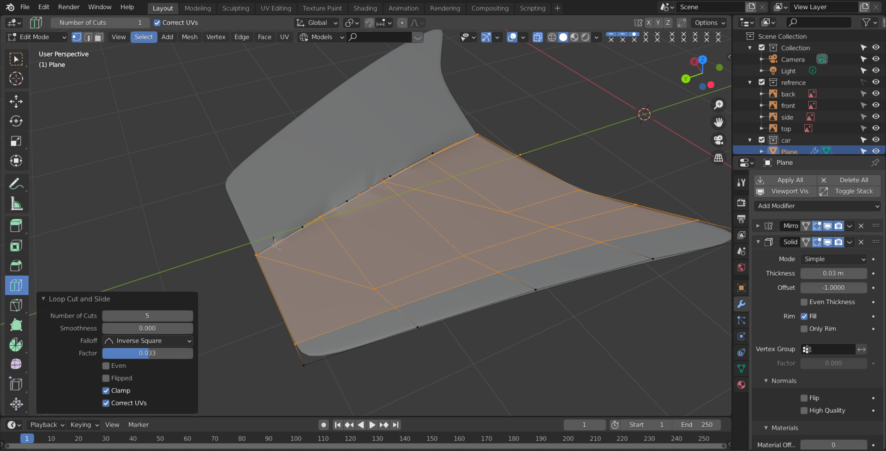Enable the Flipped checkbox
This screenshot has height=451, width=886.
point(106,378)
